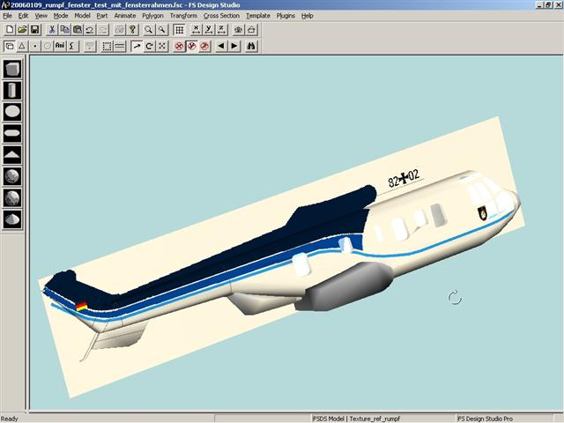Screen dimensions: 564x423
Task: Pick the Pyramid primitive in sidebar
Action: pyautogui.click(x=12, y=155)
